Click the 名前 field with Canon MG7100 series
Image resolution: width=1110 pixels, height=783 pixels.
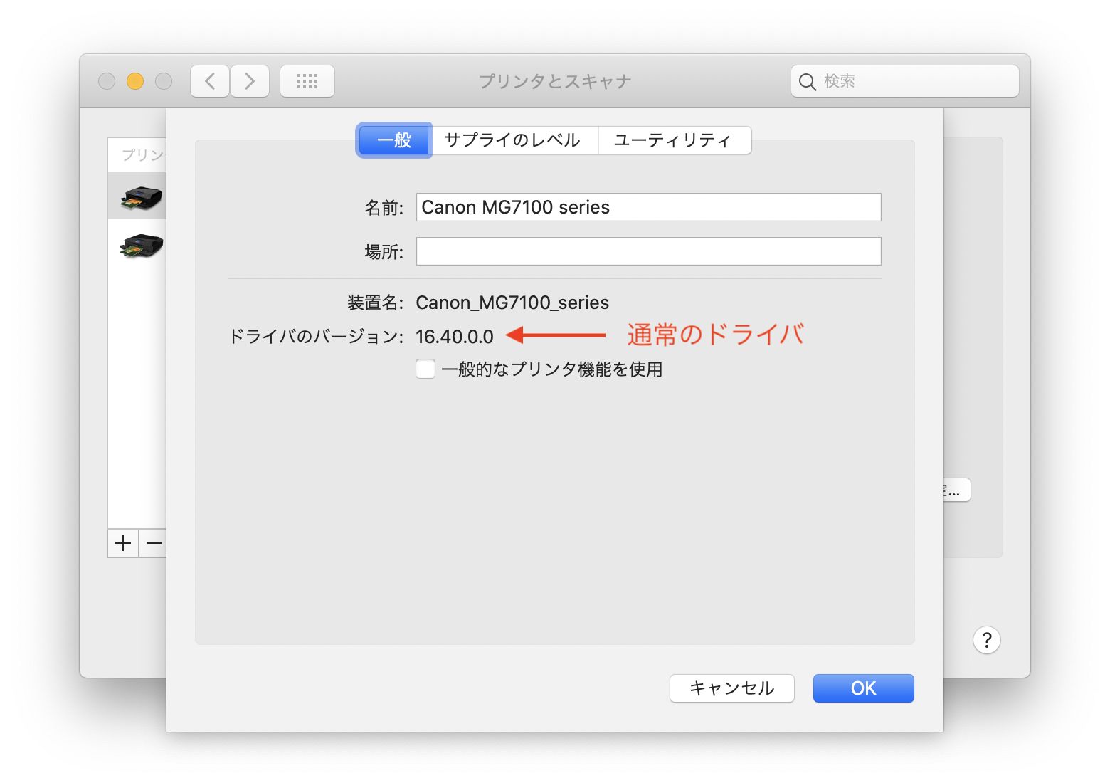(x=649, y=207)
